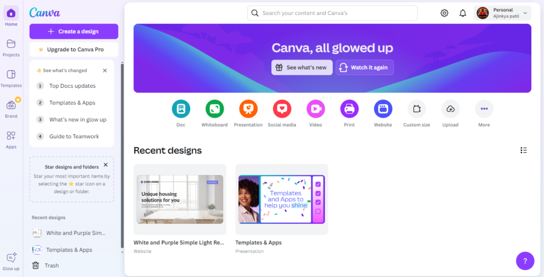This screenshot has height=277, width=544.
Task: Click the sidebar scrollbar down arrow
Action: 122,252
